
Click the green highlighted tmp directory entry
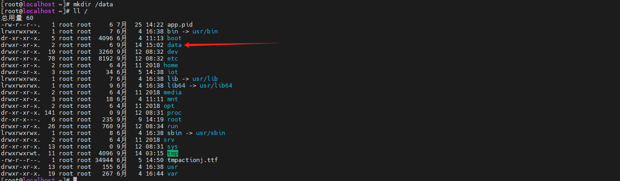pos(172,153)
